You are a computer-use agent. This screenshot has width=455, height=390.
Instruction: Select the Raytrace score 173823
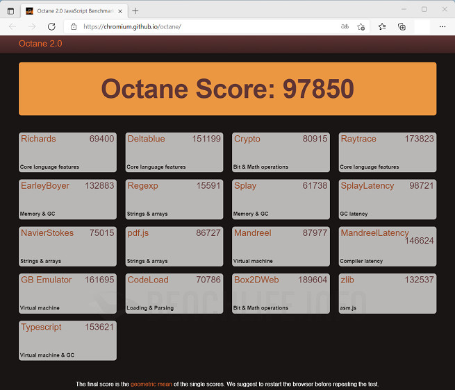tap(420, 139)
